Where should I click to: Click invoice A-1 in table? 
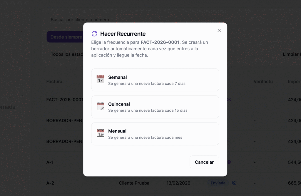pyautogui.click(x=50, y=163)
